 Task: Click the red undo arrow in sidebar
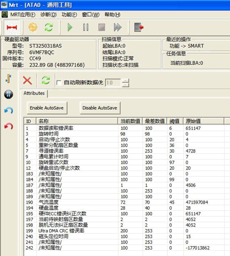click(x=9, y=126)
